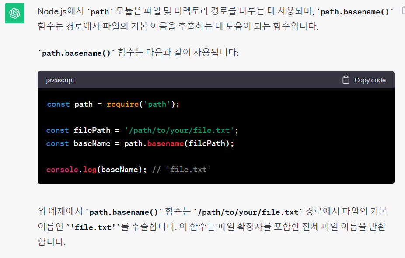
Task: Click the clipboard icon beside Copy code
Action: click(346, 80)
